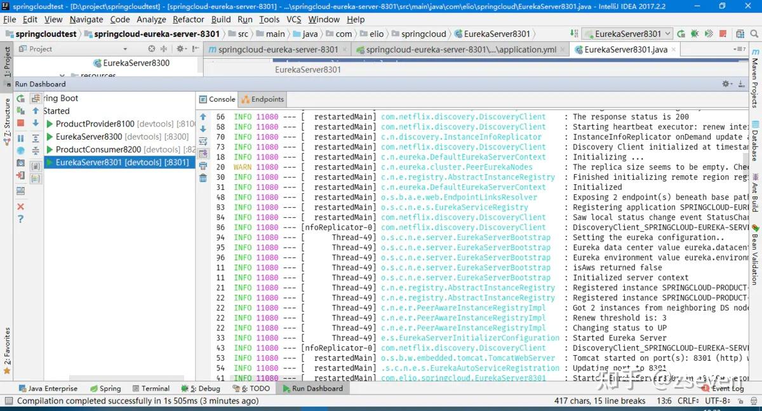Open the run configuration dropdown EurekaServer8301
The height and width of the screenshot is (411, 762).
click(x=627, y=34)
